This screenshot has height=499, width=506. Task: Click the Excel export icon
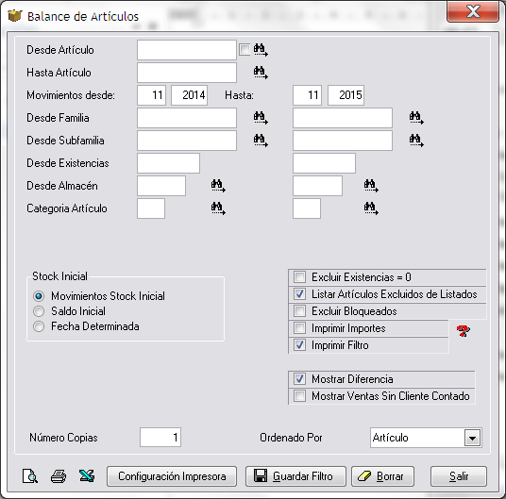point(87,475)
